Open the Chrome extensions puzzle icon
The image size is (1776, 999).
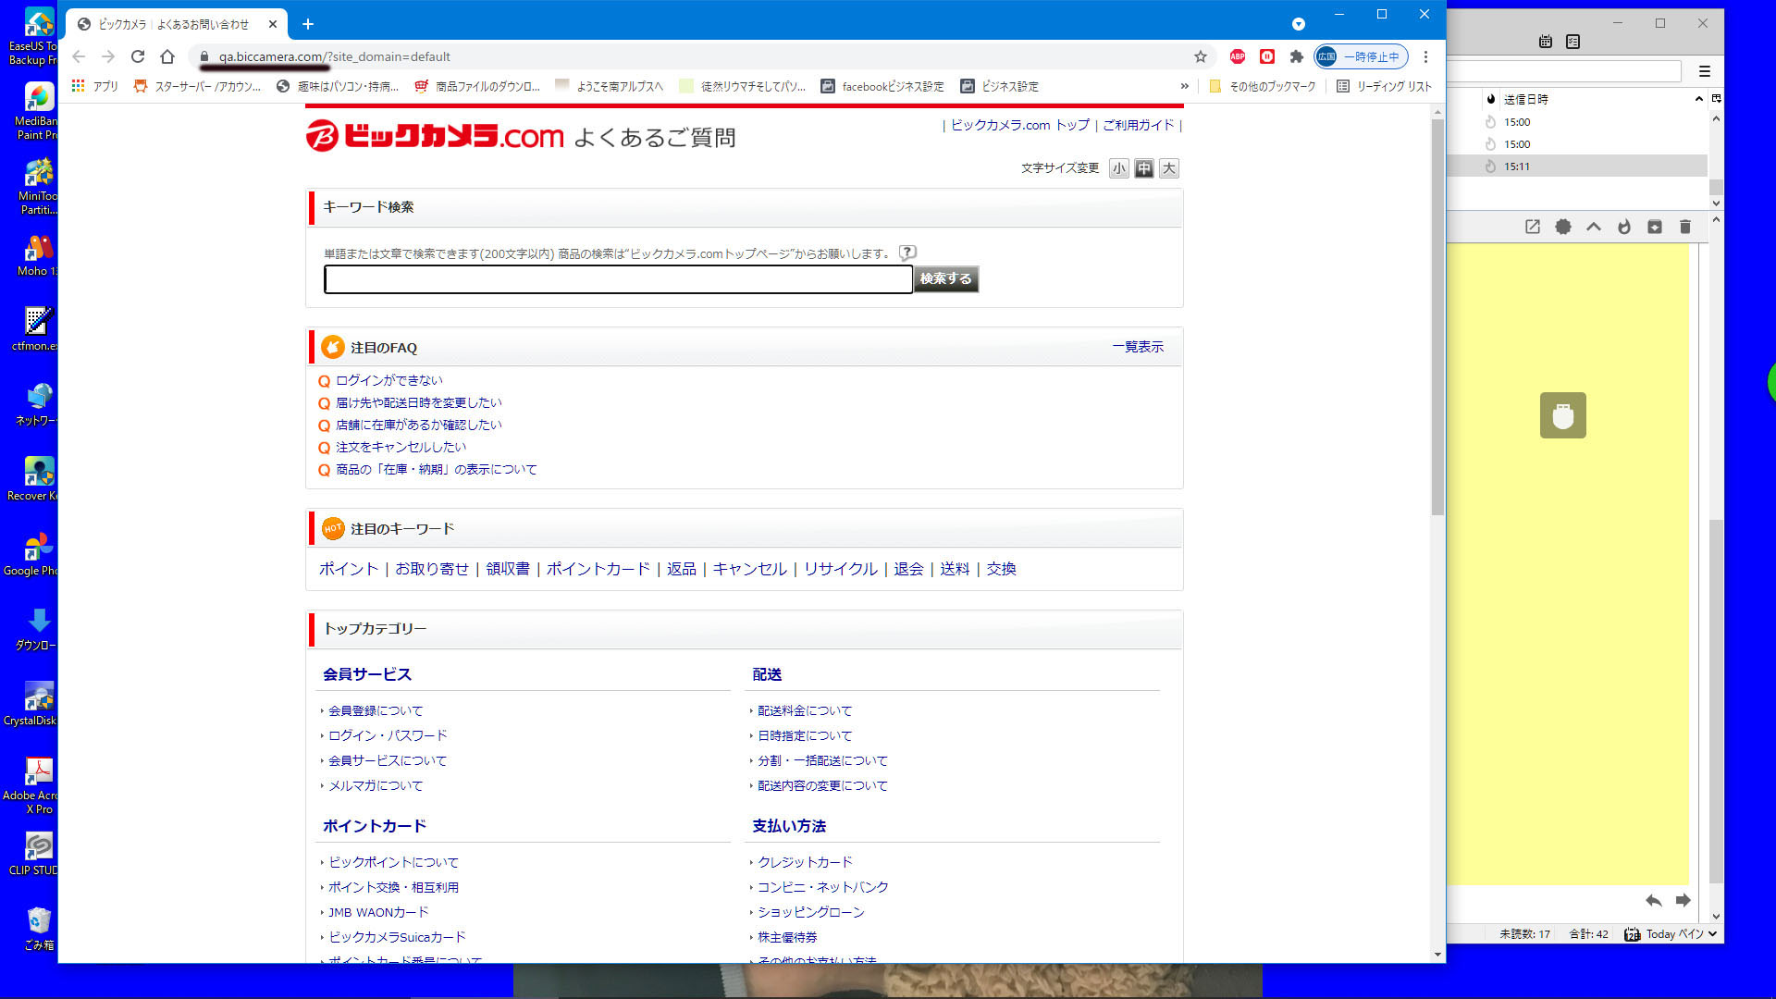tap(1296, 56)
